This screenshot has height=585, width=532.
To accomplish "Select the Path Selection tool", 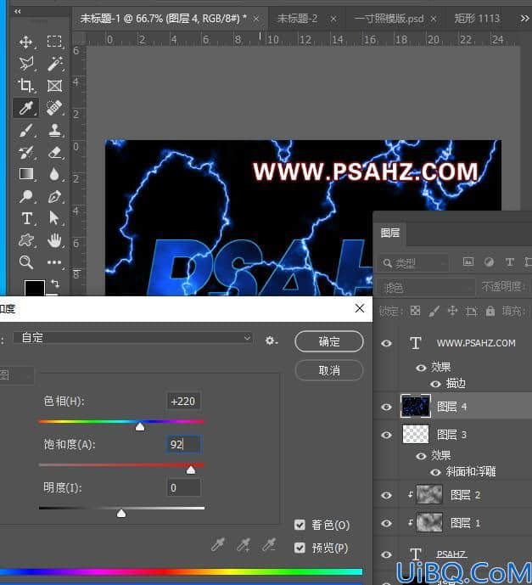I will click(x=54, y=218).
